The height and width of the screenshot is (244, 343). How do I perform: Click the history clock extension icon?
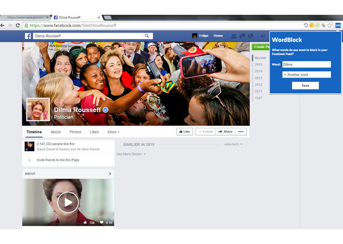(x=306, y=25)
